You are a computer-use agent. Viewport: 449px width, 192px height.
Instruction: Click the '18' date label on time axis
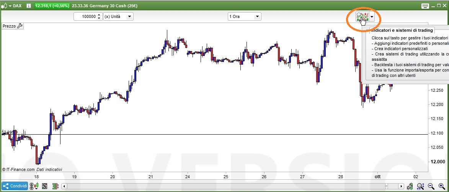(x=36, y=177)
